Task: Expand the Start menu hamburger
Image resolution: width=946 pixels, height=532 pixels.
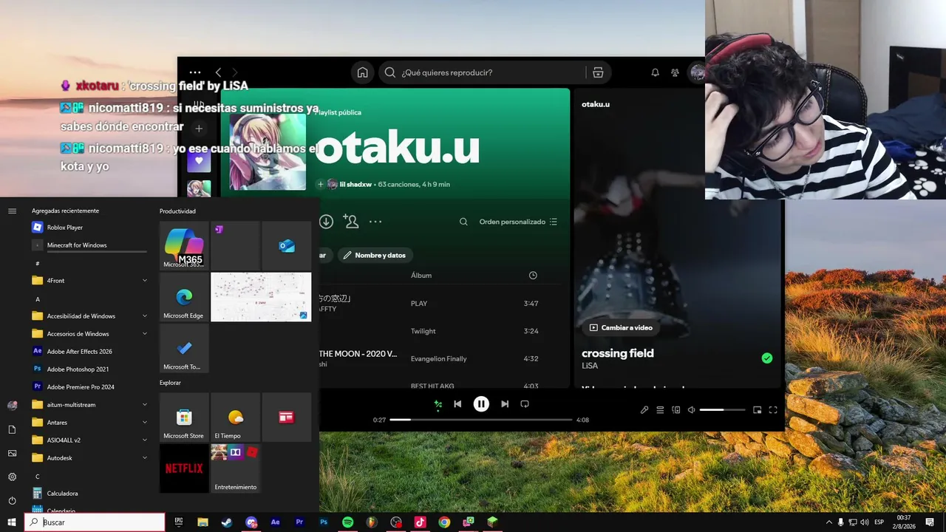Action: coord(12,211)
